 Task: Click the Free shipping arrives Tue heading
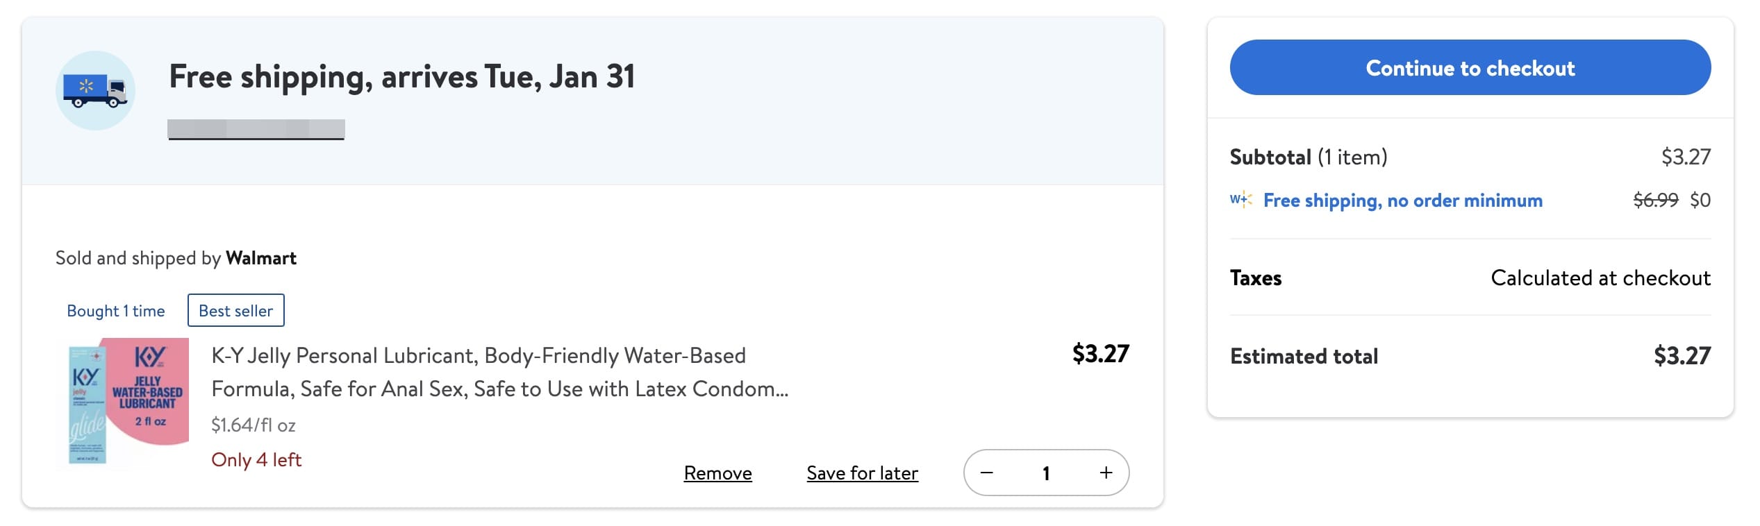pyautogui.click(x=401, y=76)
